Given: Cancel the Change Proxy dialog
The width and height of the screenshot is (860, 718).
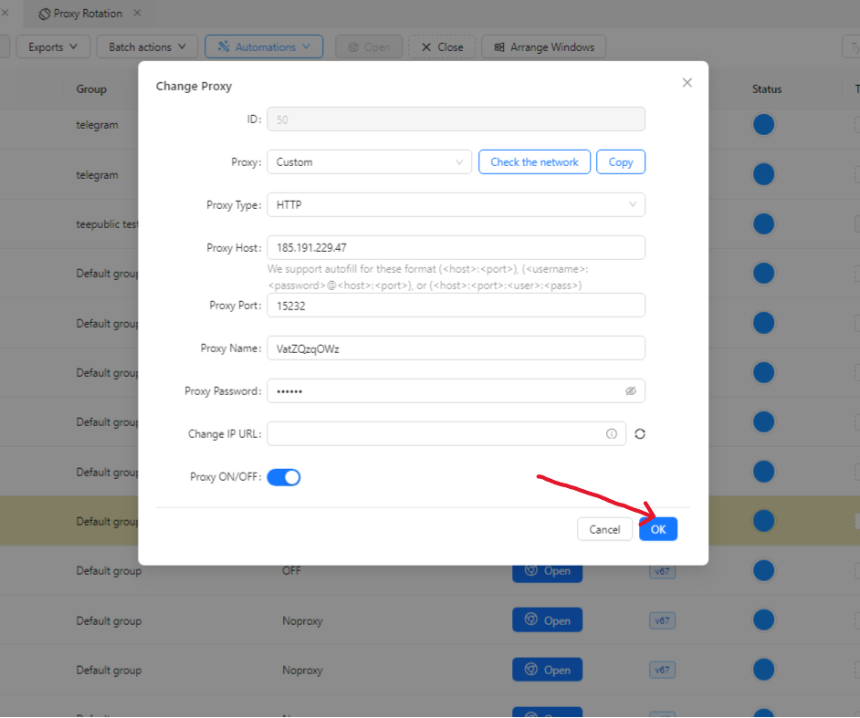Looking at the screenshot, I should [604, 529].
